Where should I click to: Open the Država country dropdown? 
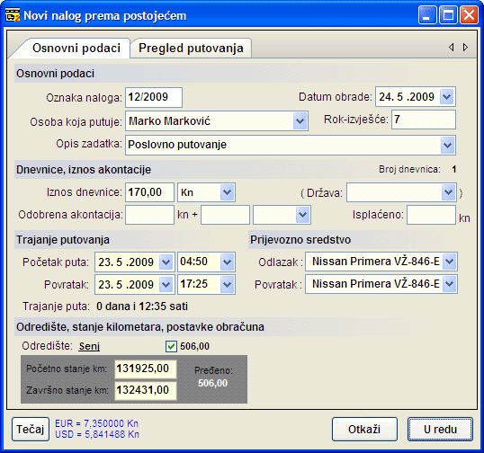[448, 192]
